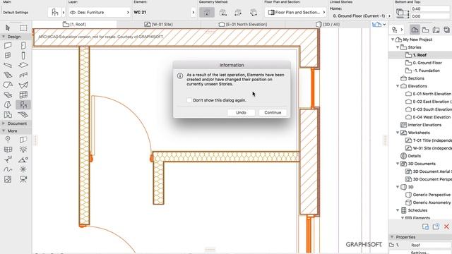Collapse the Design toolbox group

4,37
